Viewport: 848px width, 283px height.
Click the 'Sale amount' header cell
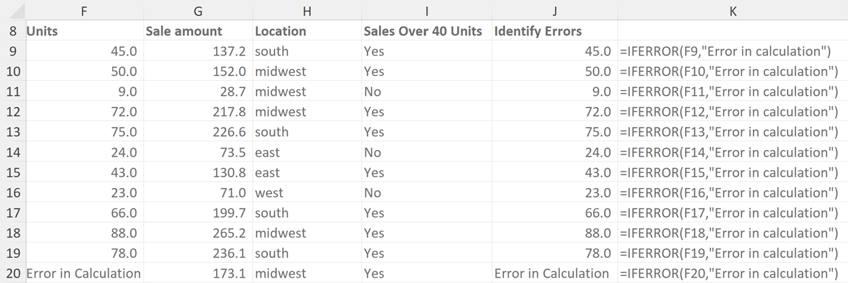click(x=184, y=31)
